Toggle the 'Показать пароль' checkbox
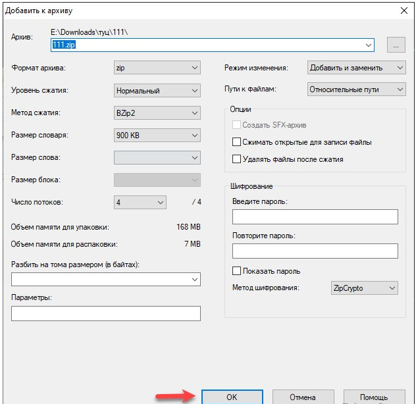This screenshot has width=416, height=404. (x=237, y=271)
